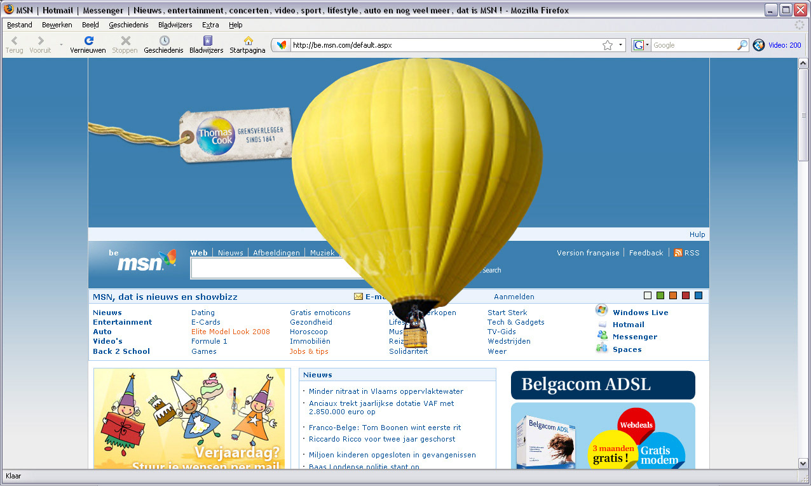Image resolution: width=811 pixels, height=486 pixels.
Task: Open the Tech & Gadgets link
Action: [x=516, y=322]
